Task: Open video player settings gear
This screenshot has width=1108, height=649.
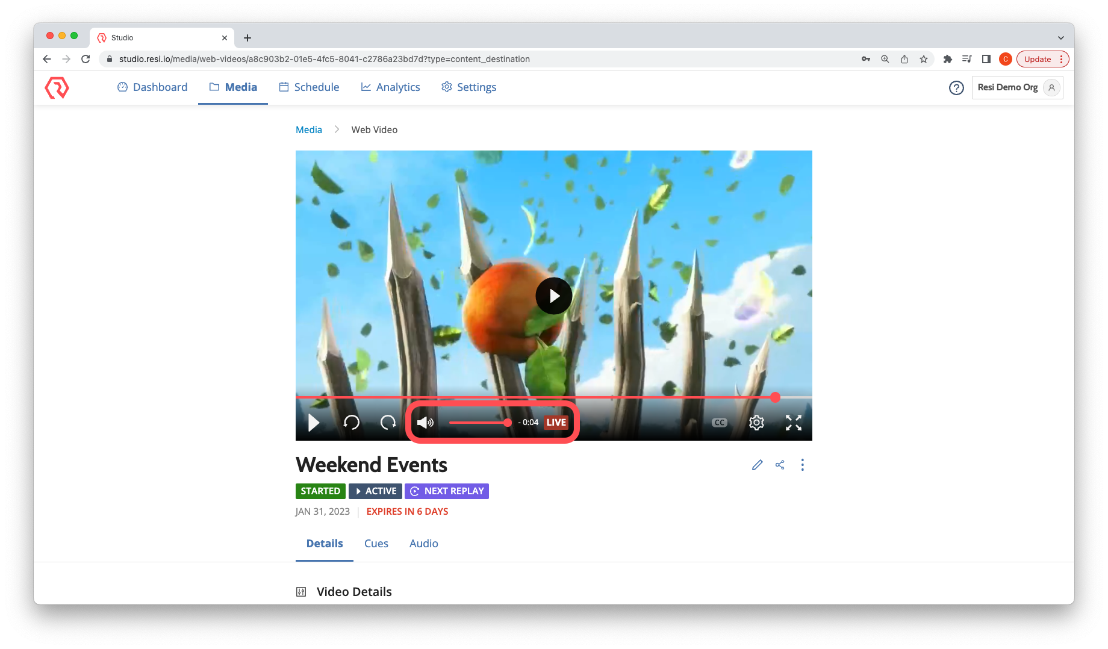Action: click(x=756, y=423)
